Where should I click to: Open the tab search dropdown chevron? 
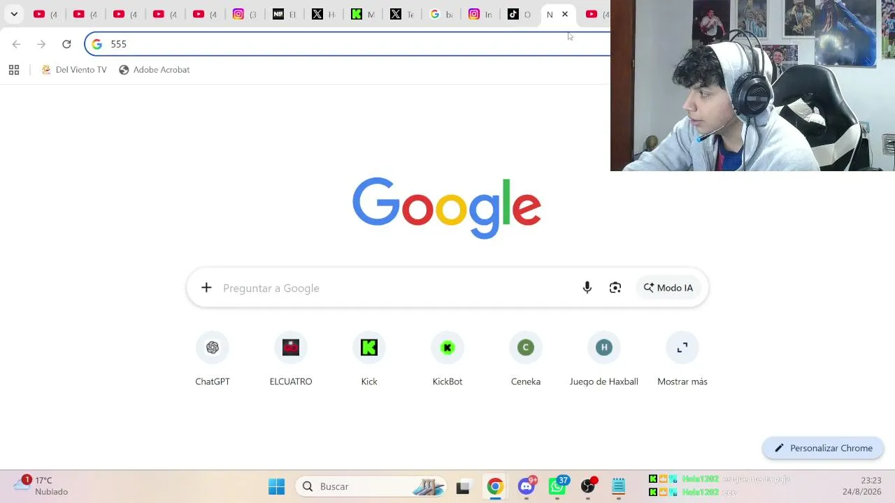click(x=14, y=14)
